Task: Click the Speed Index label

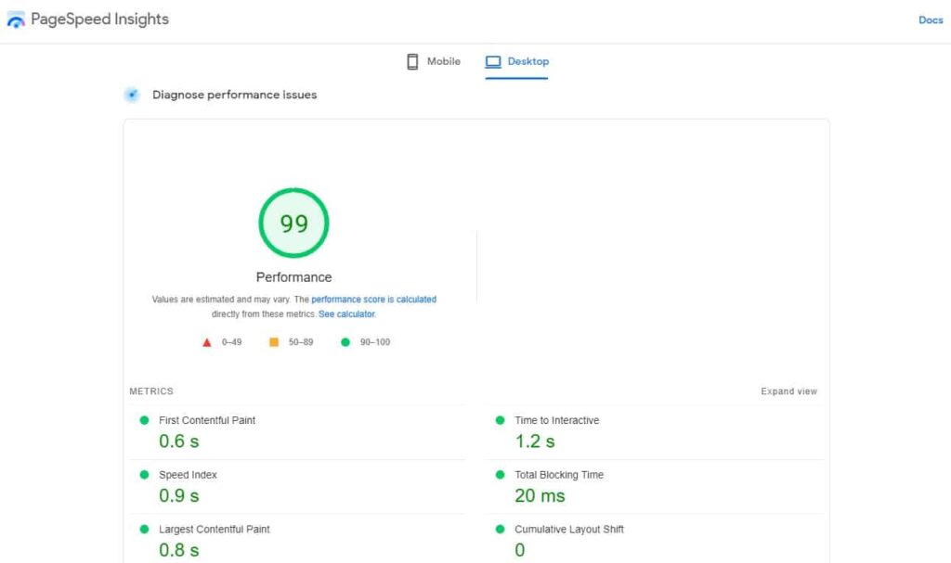Action: click(188, 475)
